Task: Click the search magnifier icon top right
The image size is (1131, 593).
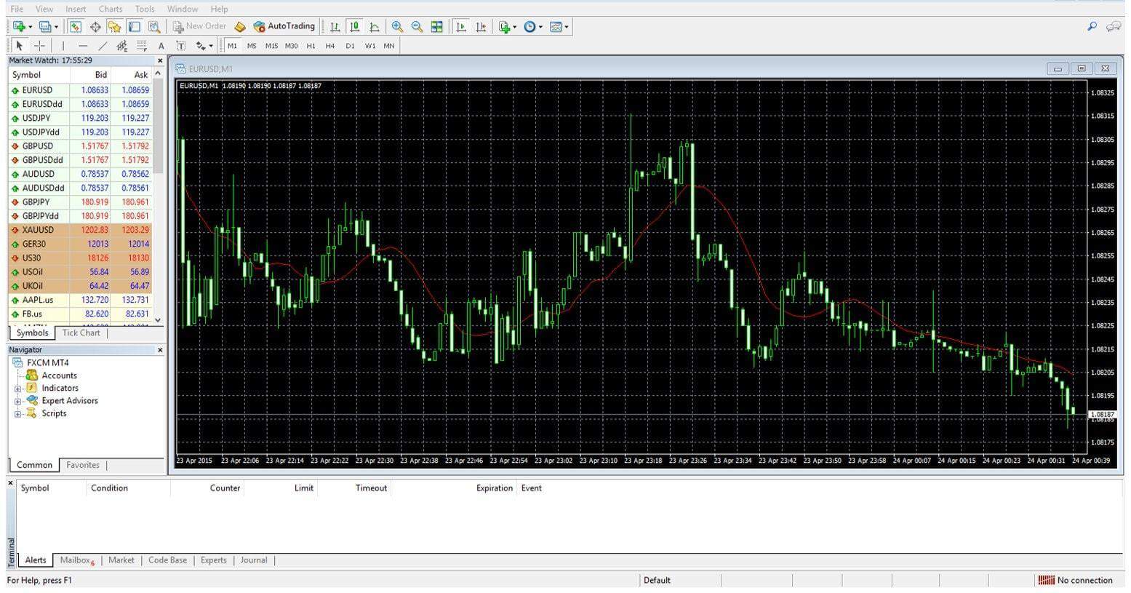Action: [1092, 26]
